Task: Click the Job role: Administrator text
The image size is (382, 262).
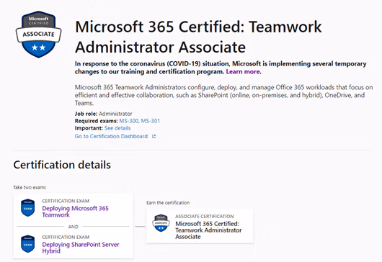Action: pos(104,114)
